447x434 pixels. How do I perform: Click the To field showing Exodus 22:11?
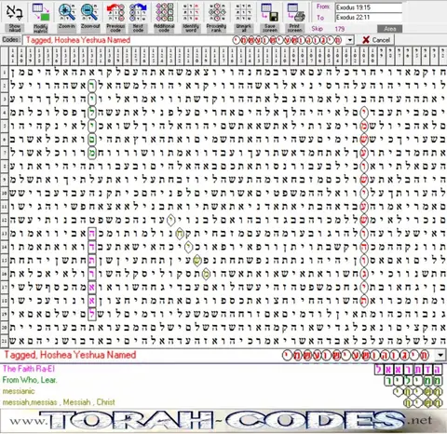click(x=369, y=18)
